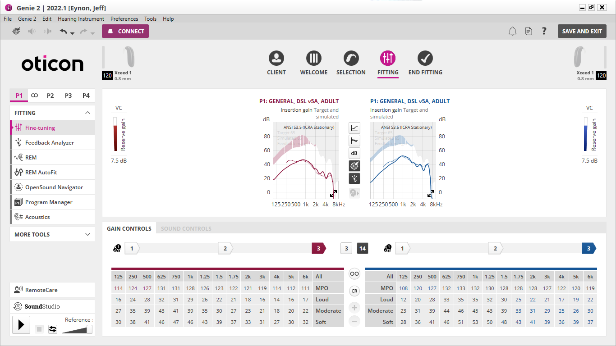Open SoundStudio panel
Screen dimensions: 616x346
(52, 306)
